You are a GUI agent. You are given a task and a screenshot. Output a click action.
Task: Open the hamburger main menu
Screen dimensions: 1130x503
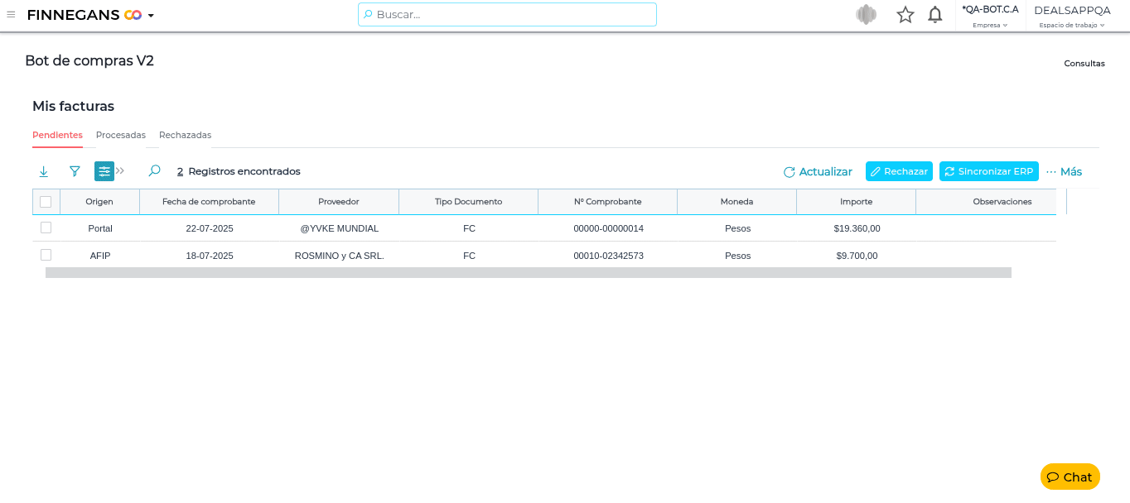(x=11, y=14)
